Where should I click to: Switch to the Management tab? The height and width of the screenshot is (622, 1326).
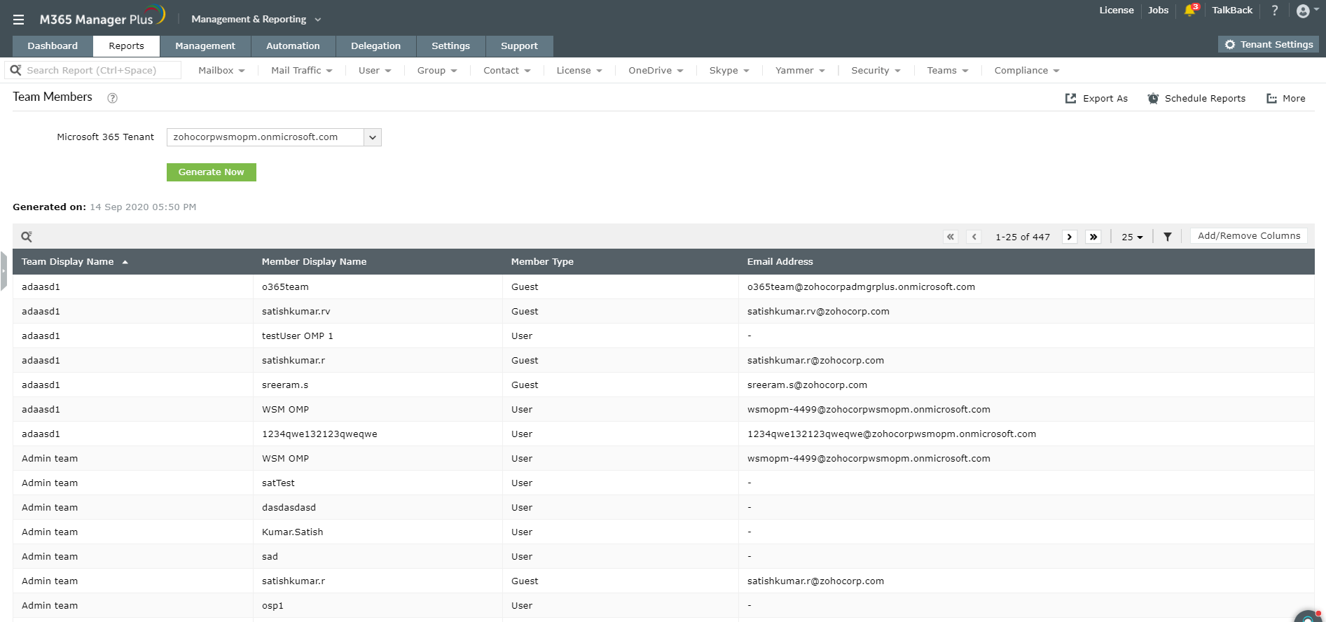(x=205, y=46)
